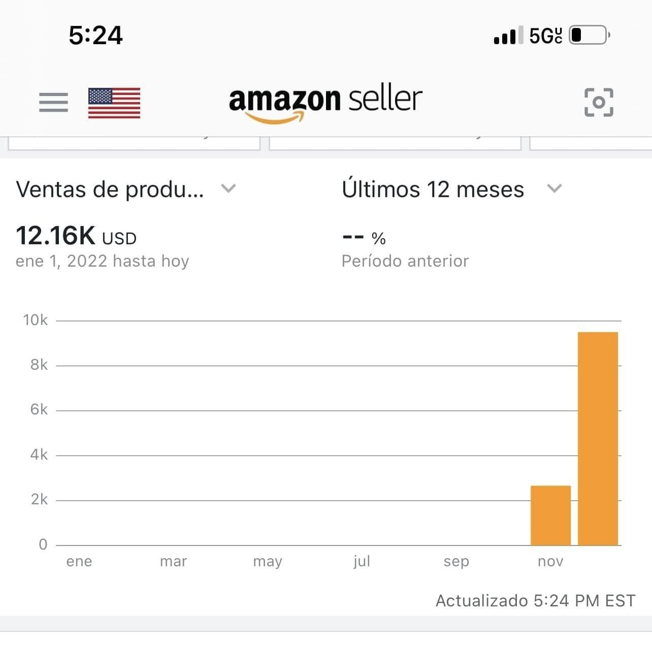Select the Últimos 12 meses period label
The height and width of the screenshot is (645, 652).
(433, 189)
